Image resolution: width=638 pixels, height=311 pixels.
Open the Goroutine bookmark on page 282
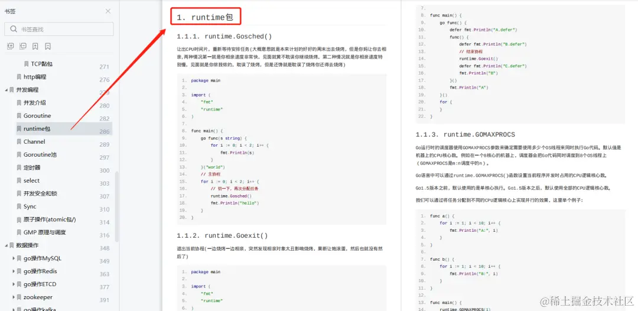click(37, 116)
